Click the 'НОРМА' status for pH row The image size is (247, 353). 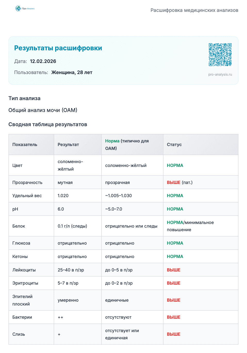175,209
